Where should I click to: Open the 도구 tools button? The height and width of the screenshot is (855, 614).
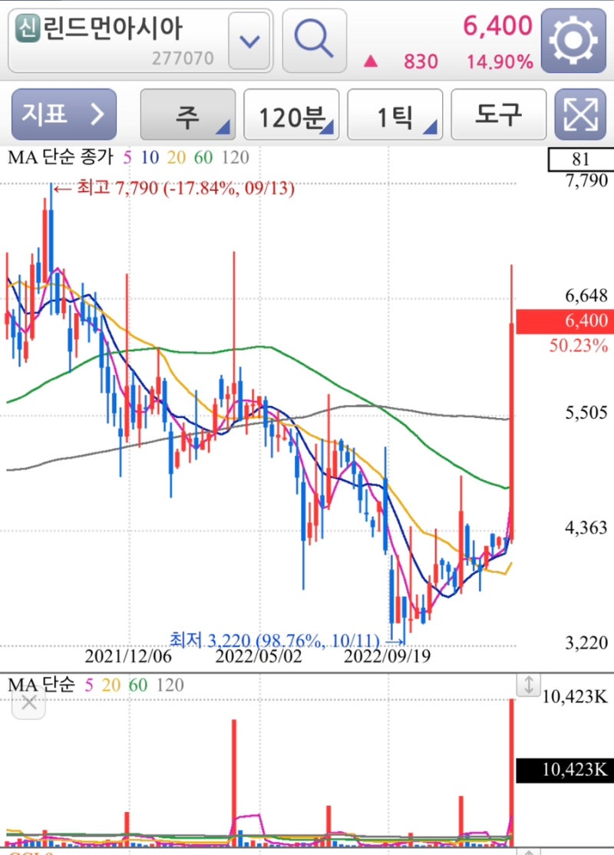pyautogui.click(x=498, y=114)
